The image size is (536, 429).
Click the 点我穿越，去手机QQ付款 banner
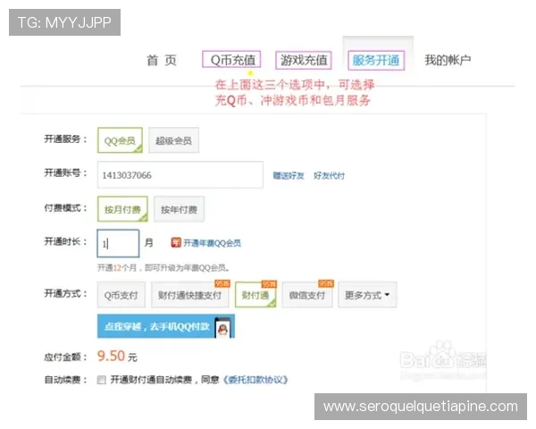(x=166, y=326)
